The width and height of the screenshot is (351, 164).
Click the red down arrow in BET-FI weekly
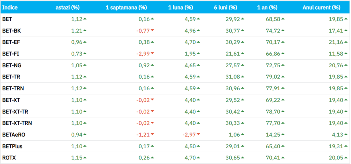153,54
